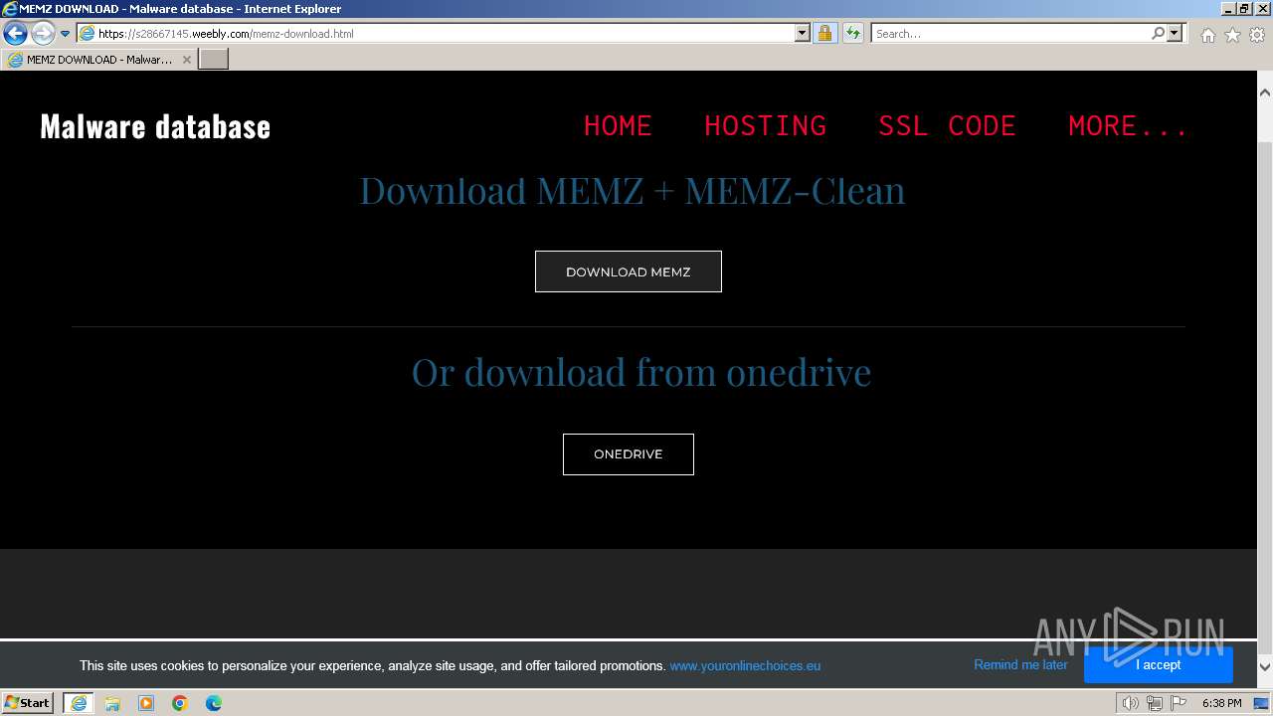Click the Or download from onedrive heading
The height and width of the screenshot is (716, 1273).
(641, 372)
